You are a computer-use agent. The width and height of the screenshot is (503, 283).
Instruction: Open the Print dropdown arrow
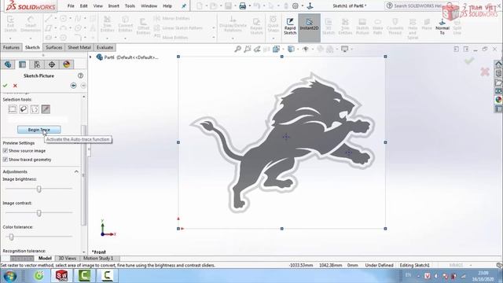click(250, 6)
